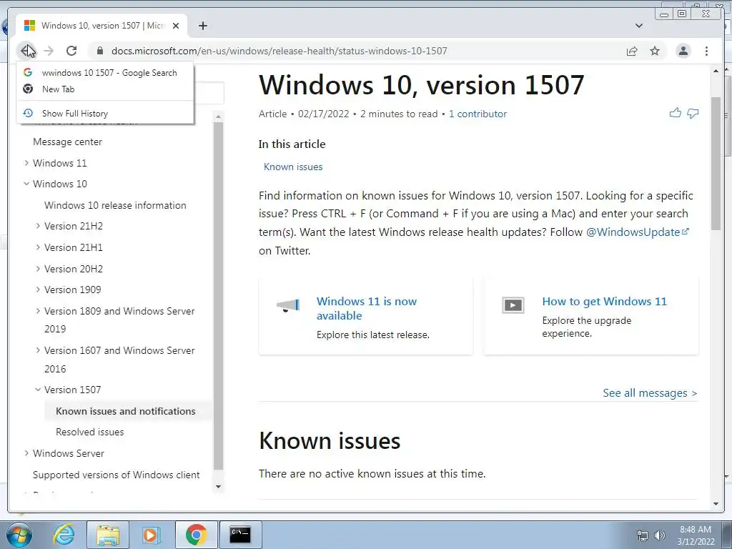
Task: Expand the Windows 11 tree node
Action: pyautogui.click(x=26, y=163)
